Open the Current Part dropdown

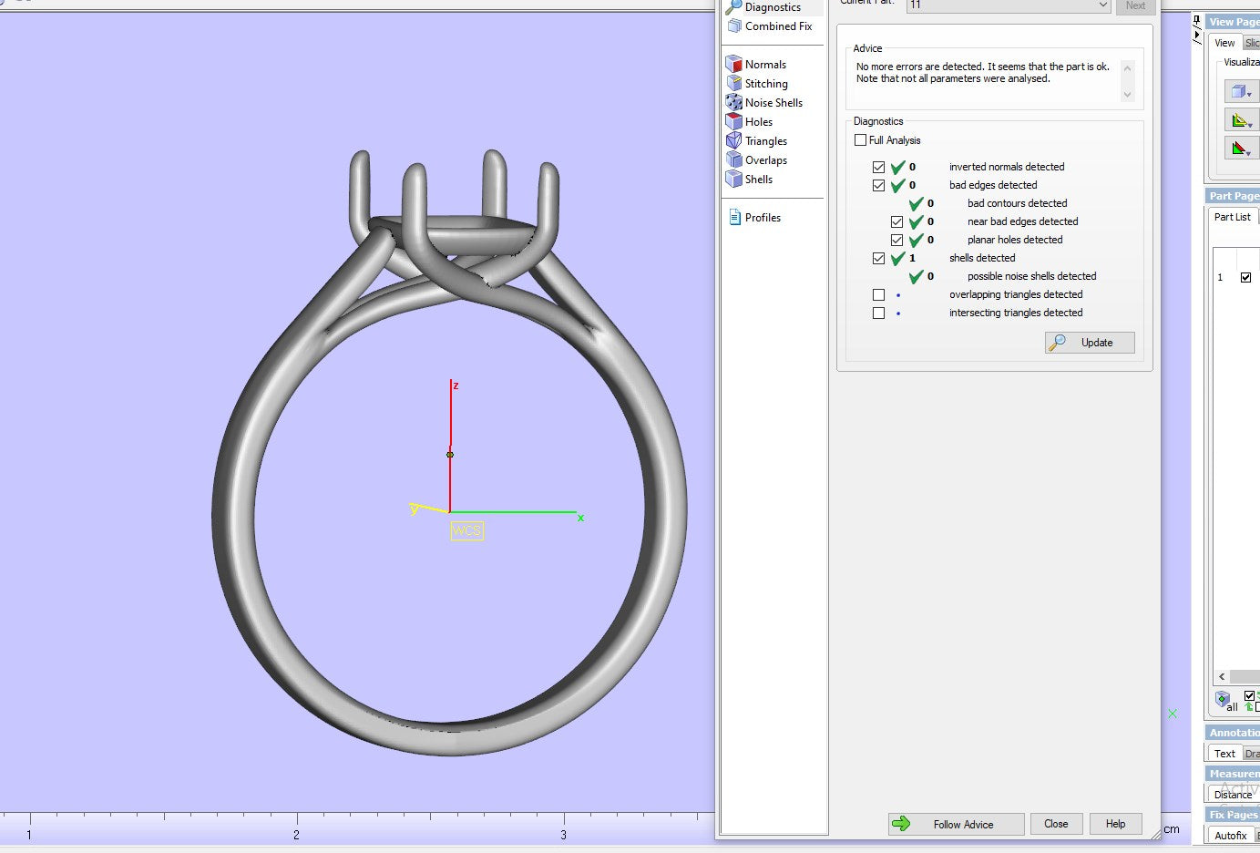click(1102, 5)
